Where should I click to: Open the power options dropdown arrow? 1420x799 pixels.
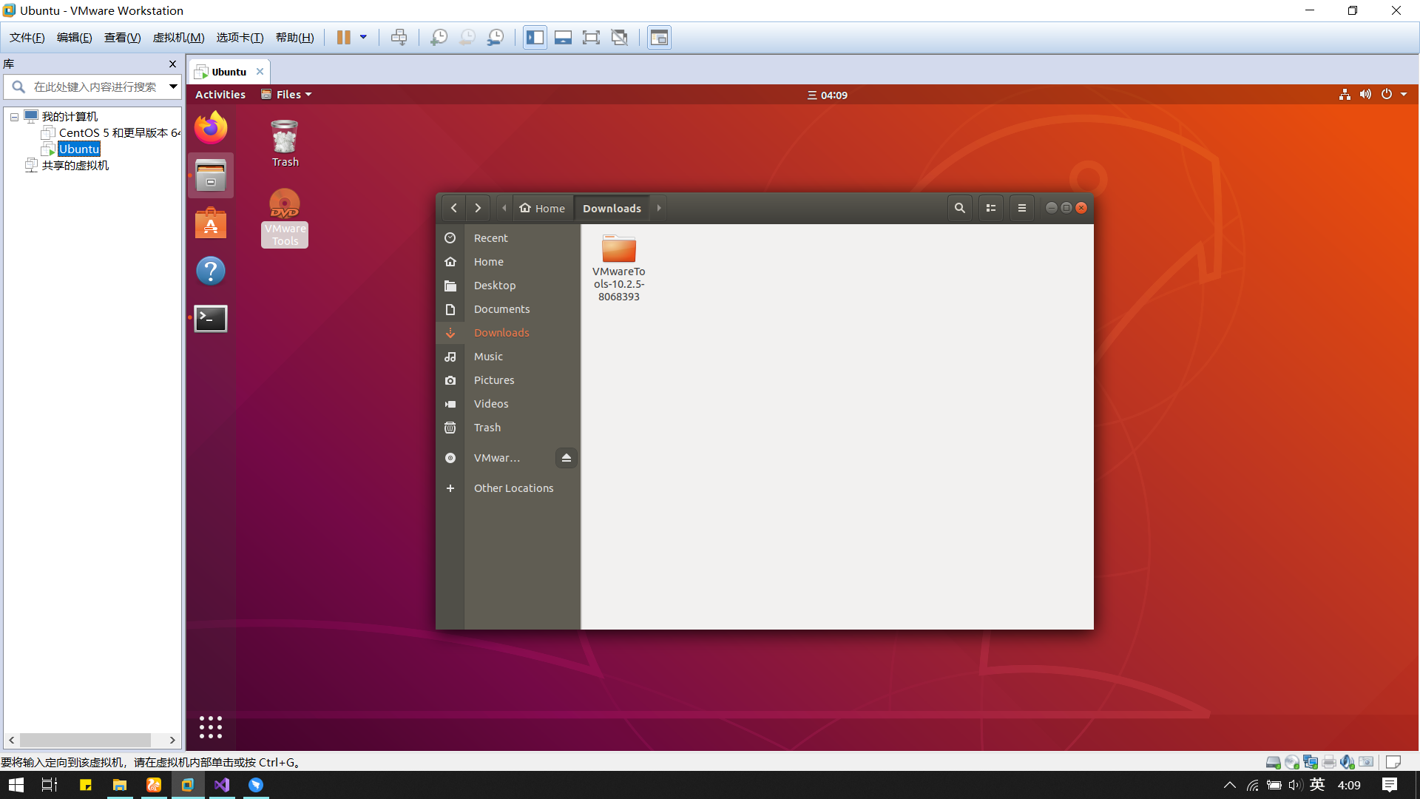pos(363,38)
